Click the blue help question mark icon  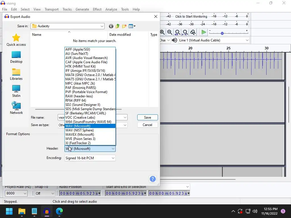point(153,179)
